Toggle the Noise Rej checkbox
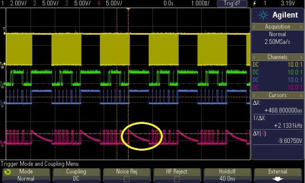The image size is (305, 183). [127, 179]
